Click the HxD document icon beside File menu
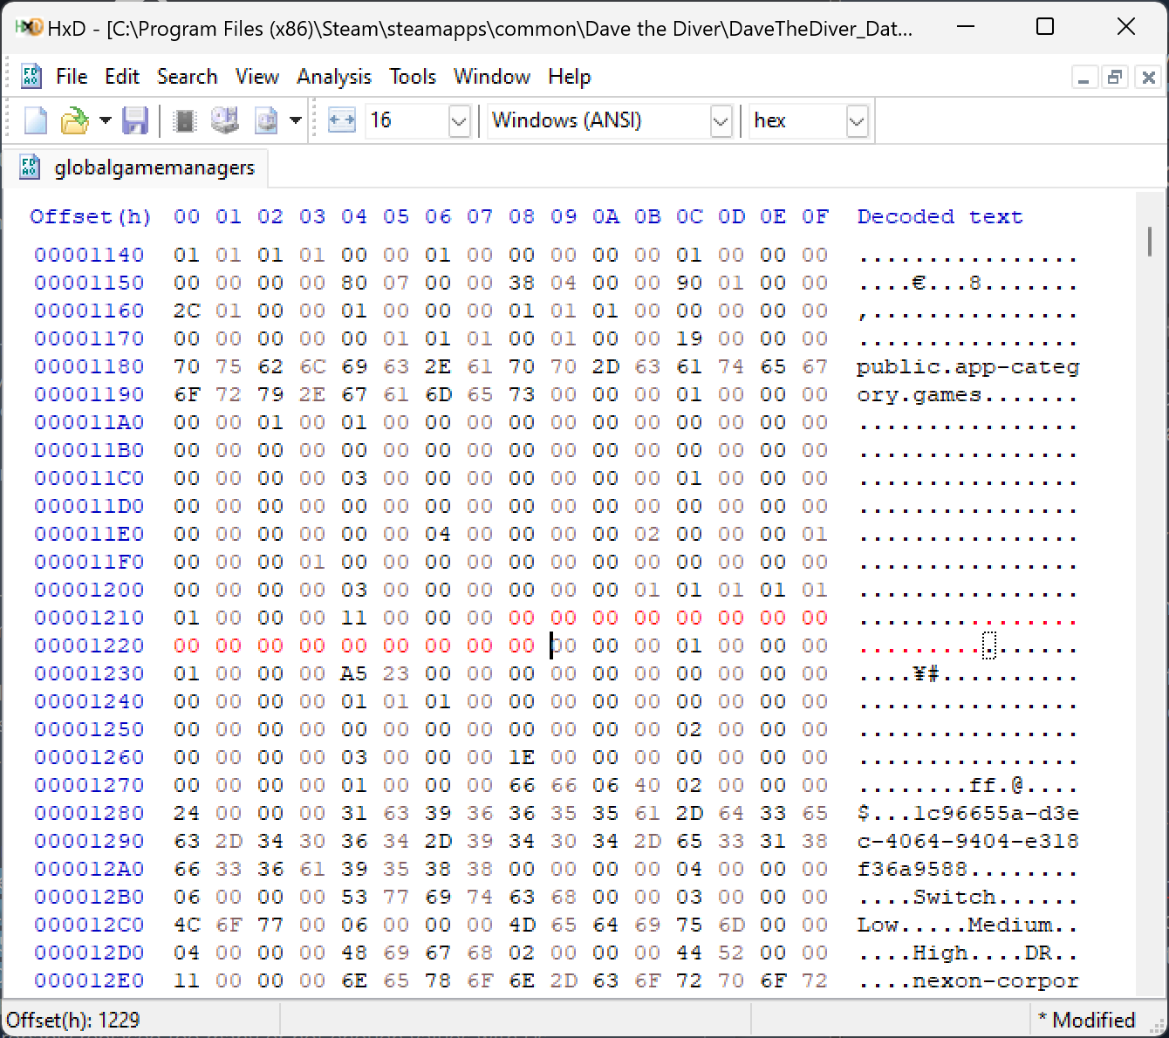The height and width of the screenshot is (1038, 1169). [x=31, y=77]
